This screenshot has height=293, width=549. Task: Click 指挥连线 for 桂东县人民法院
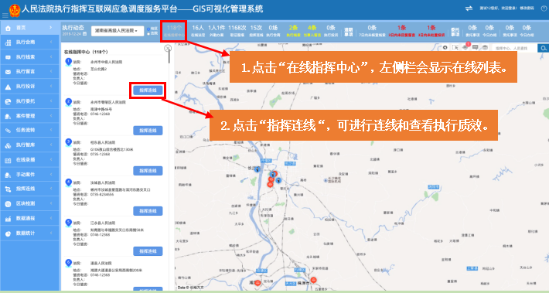148,171
